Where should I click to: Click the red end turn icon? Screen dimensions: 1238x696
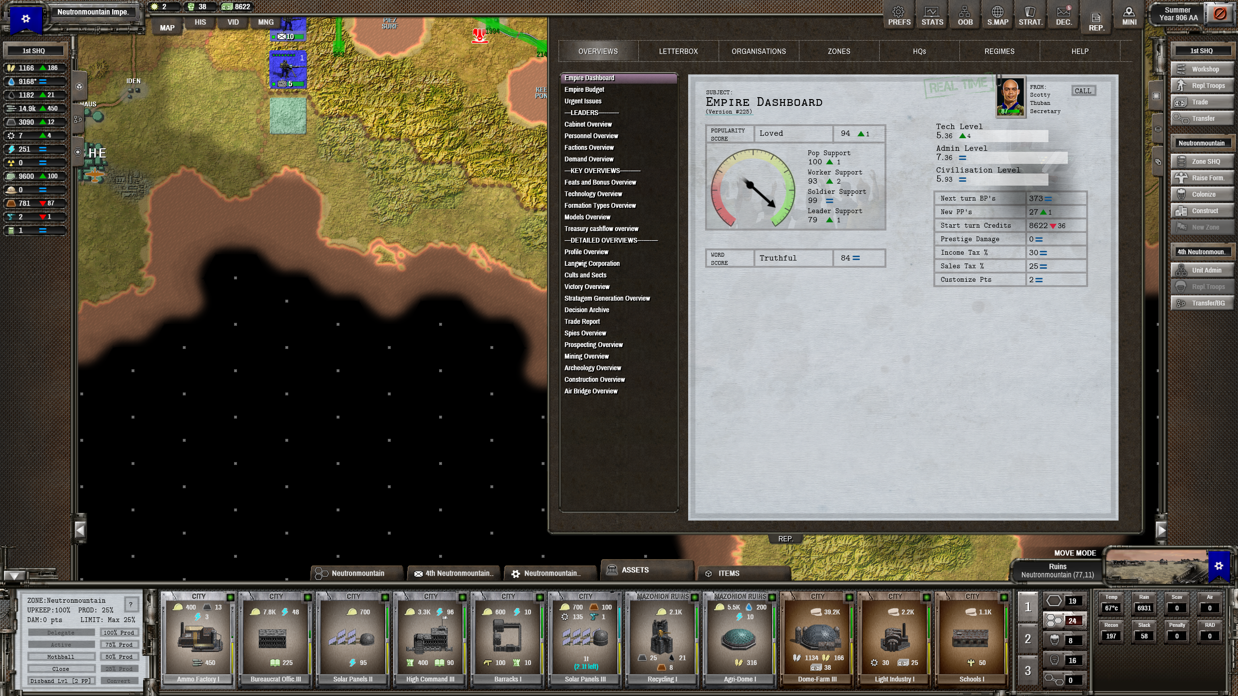(1220, 14)
